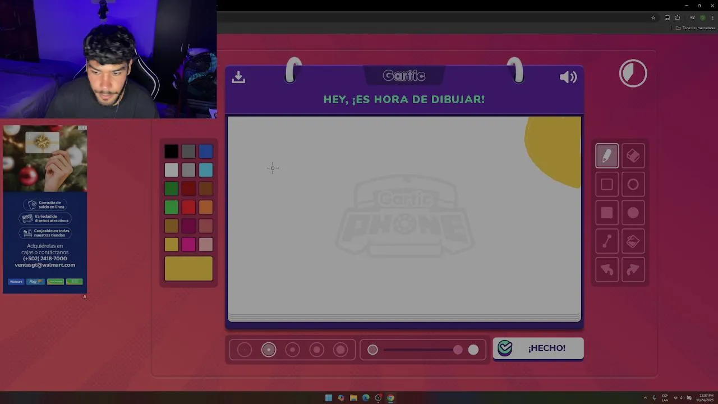Choose the empty rectangle shape tool
Screen dimensions: 718x404
click(x=606, y=185)
